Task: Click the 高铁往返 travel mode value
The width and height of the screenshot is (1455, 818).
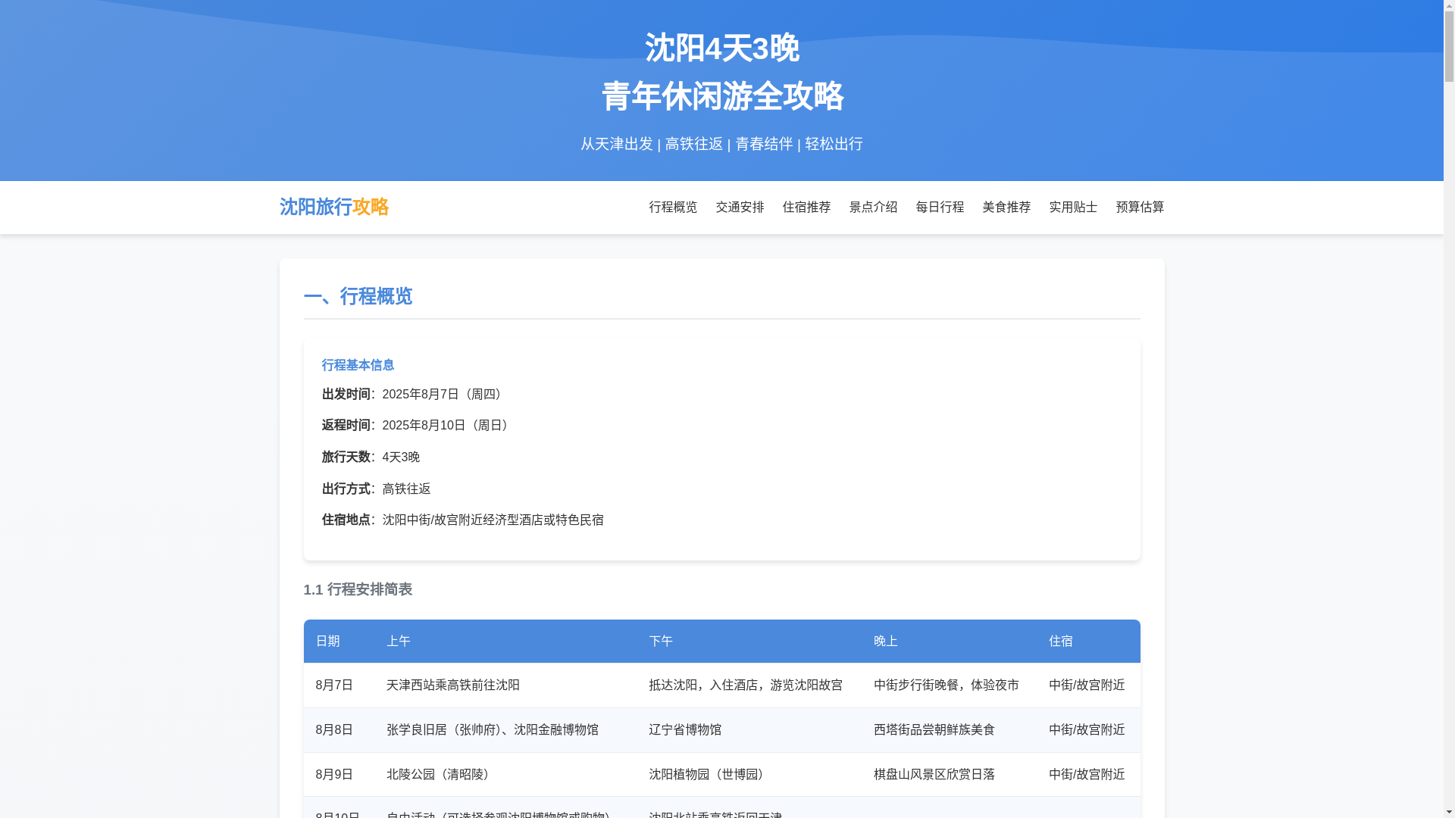Action: 406,489
